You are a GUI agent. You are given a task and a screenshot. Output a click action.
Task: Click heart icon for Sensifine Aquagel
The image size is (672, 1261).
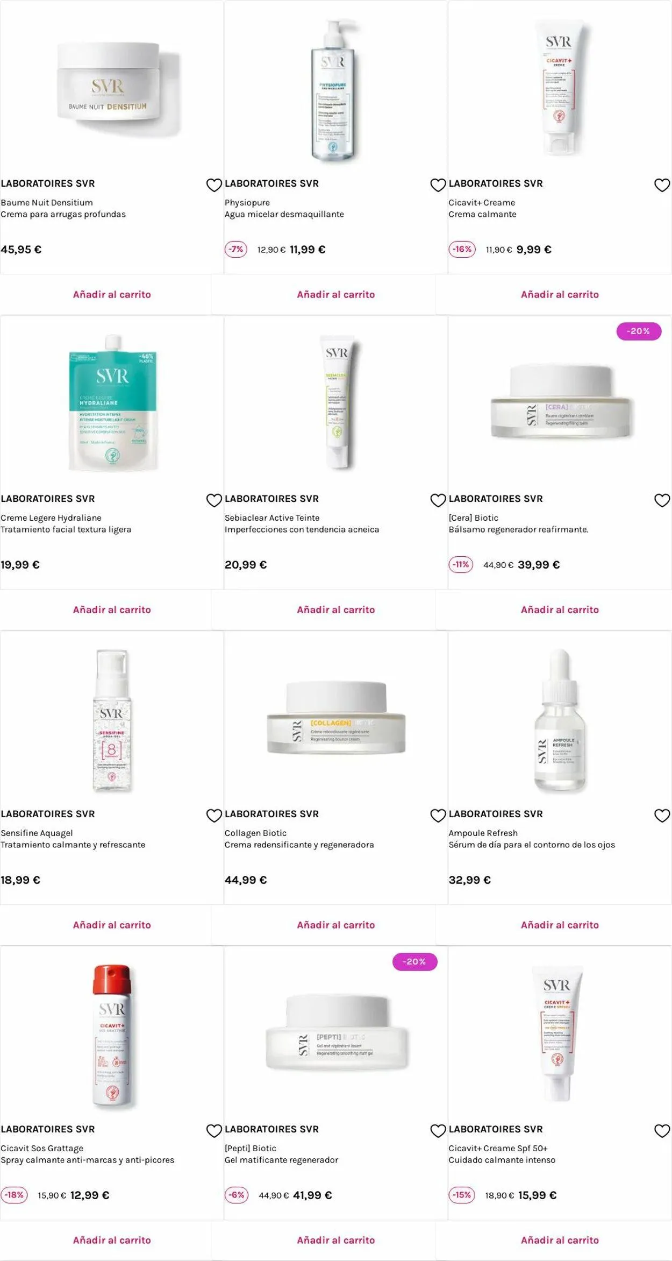214,816
